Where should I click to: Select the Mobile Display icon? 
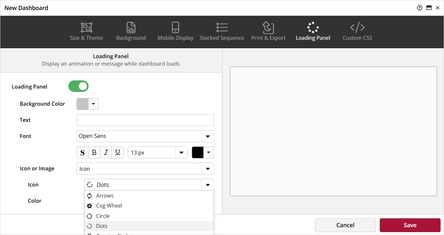(x=175, y=28)
